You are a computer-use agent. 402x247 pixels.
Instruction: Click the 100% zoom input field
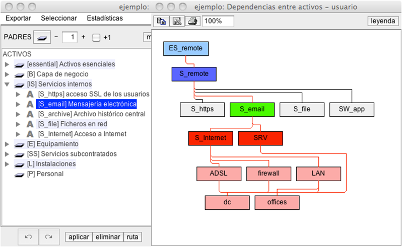(x=218, y=21)
